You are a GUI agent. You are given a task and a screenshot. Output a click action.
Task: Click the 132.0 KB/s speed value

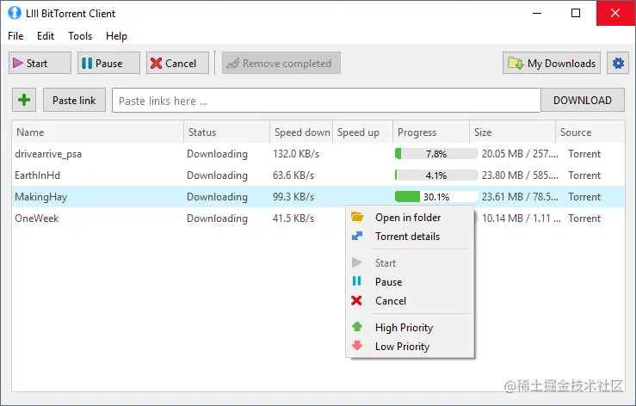(296, 154)
